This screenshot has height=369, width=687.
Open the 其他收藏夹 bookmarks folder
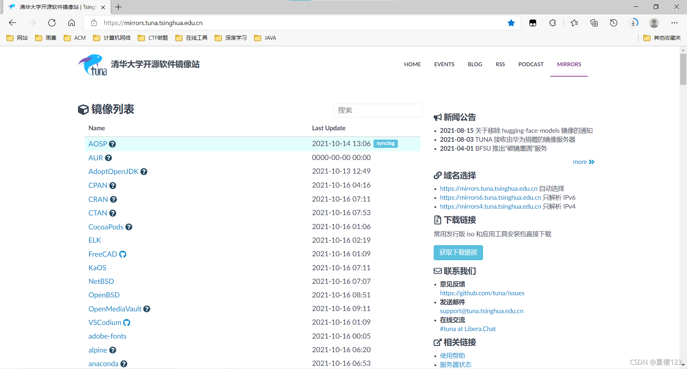click(x=662, y=38)
